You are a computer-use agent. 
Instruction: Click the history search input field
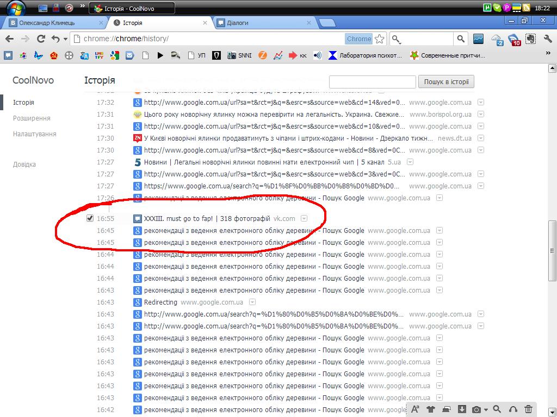click(x=372, y=82)
